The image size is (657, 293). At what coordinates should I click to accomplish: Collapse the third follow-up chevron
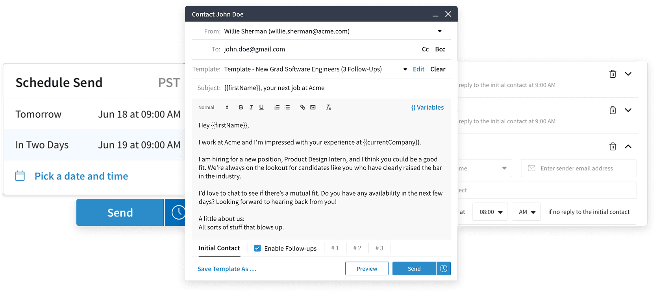tap(628, 146)
